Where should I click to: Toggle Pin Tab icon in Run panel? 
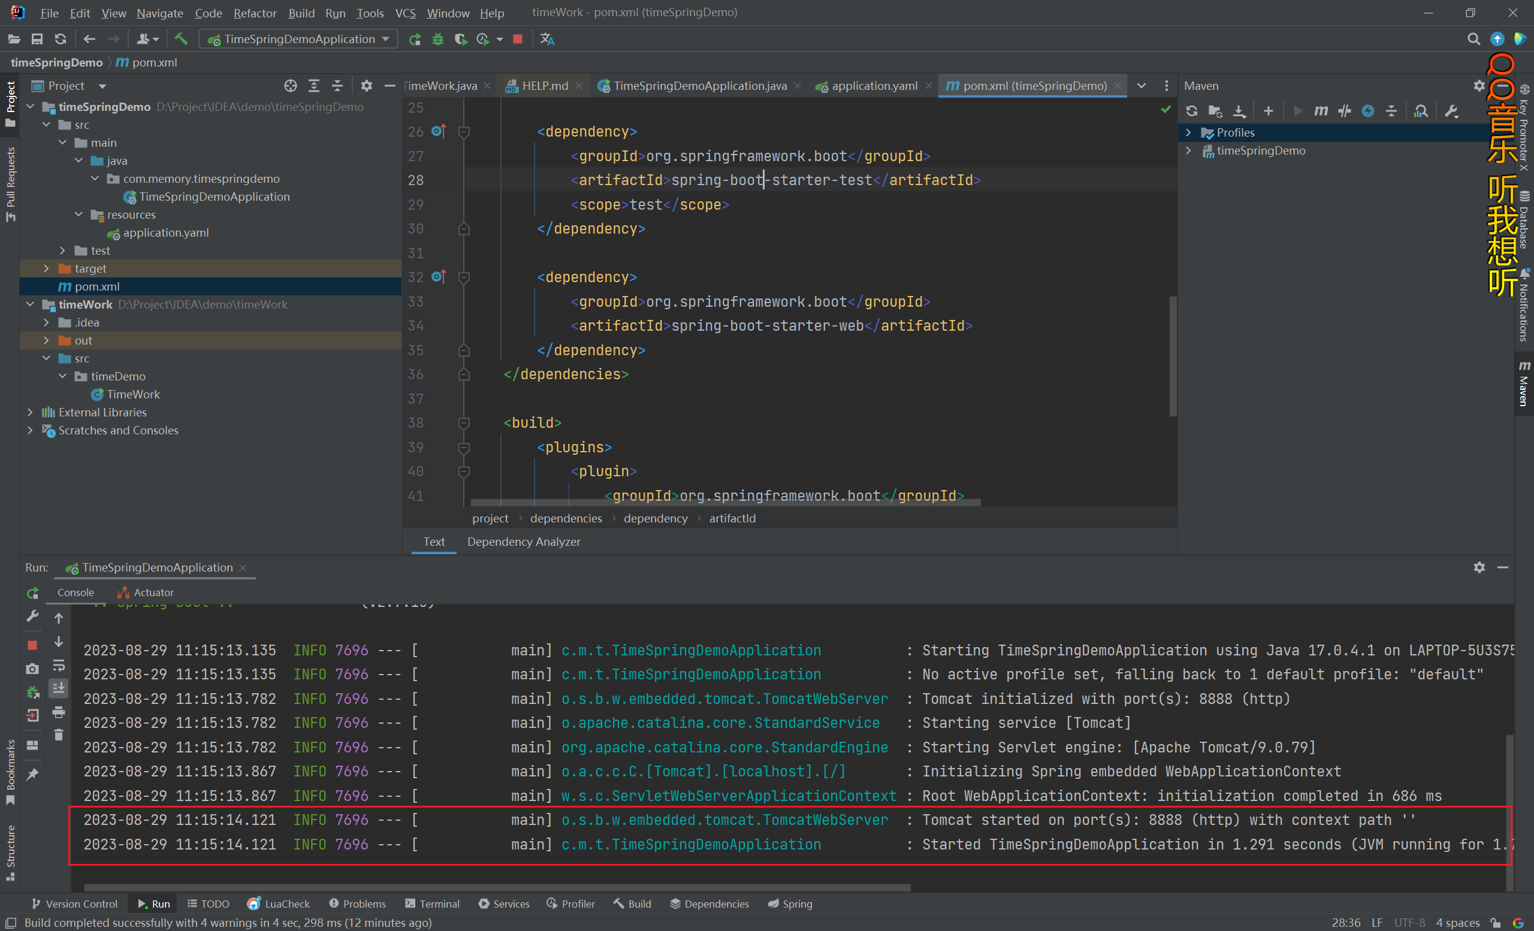pyautogui.click(x=33, y=773)
